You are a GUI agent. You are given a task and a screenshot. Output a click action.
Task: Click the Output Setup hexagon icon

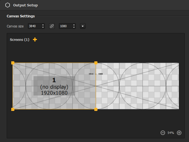pyautogui.click(x=8, y=5)
